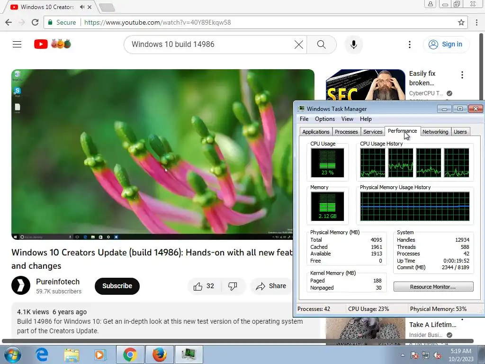This screenshot has width=485, height=364.
Task: Open Pureinfotech channel name link
Action: click(x=58, y=282)
